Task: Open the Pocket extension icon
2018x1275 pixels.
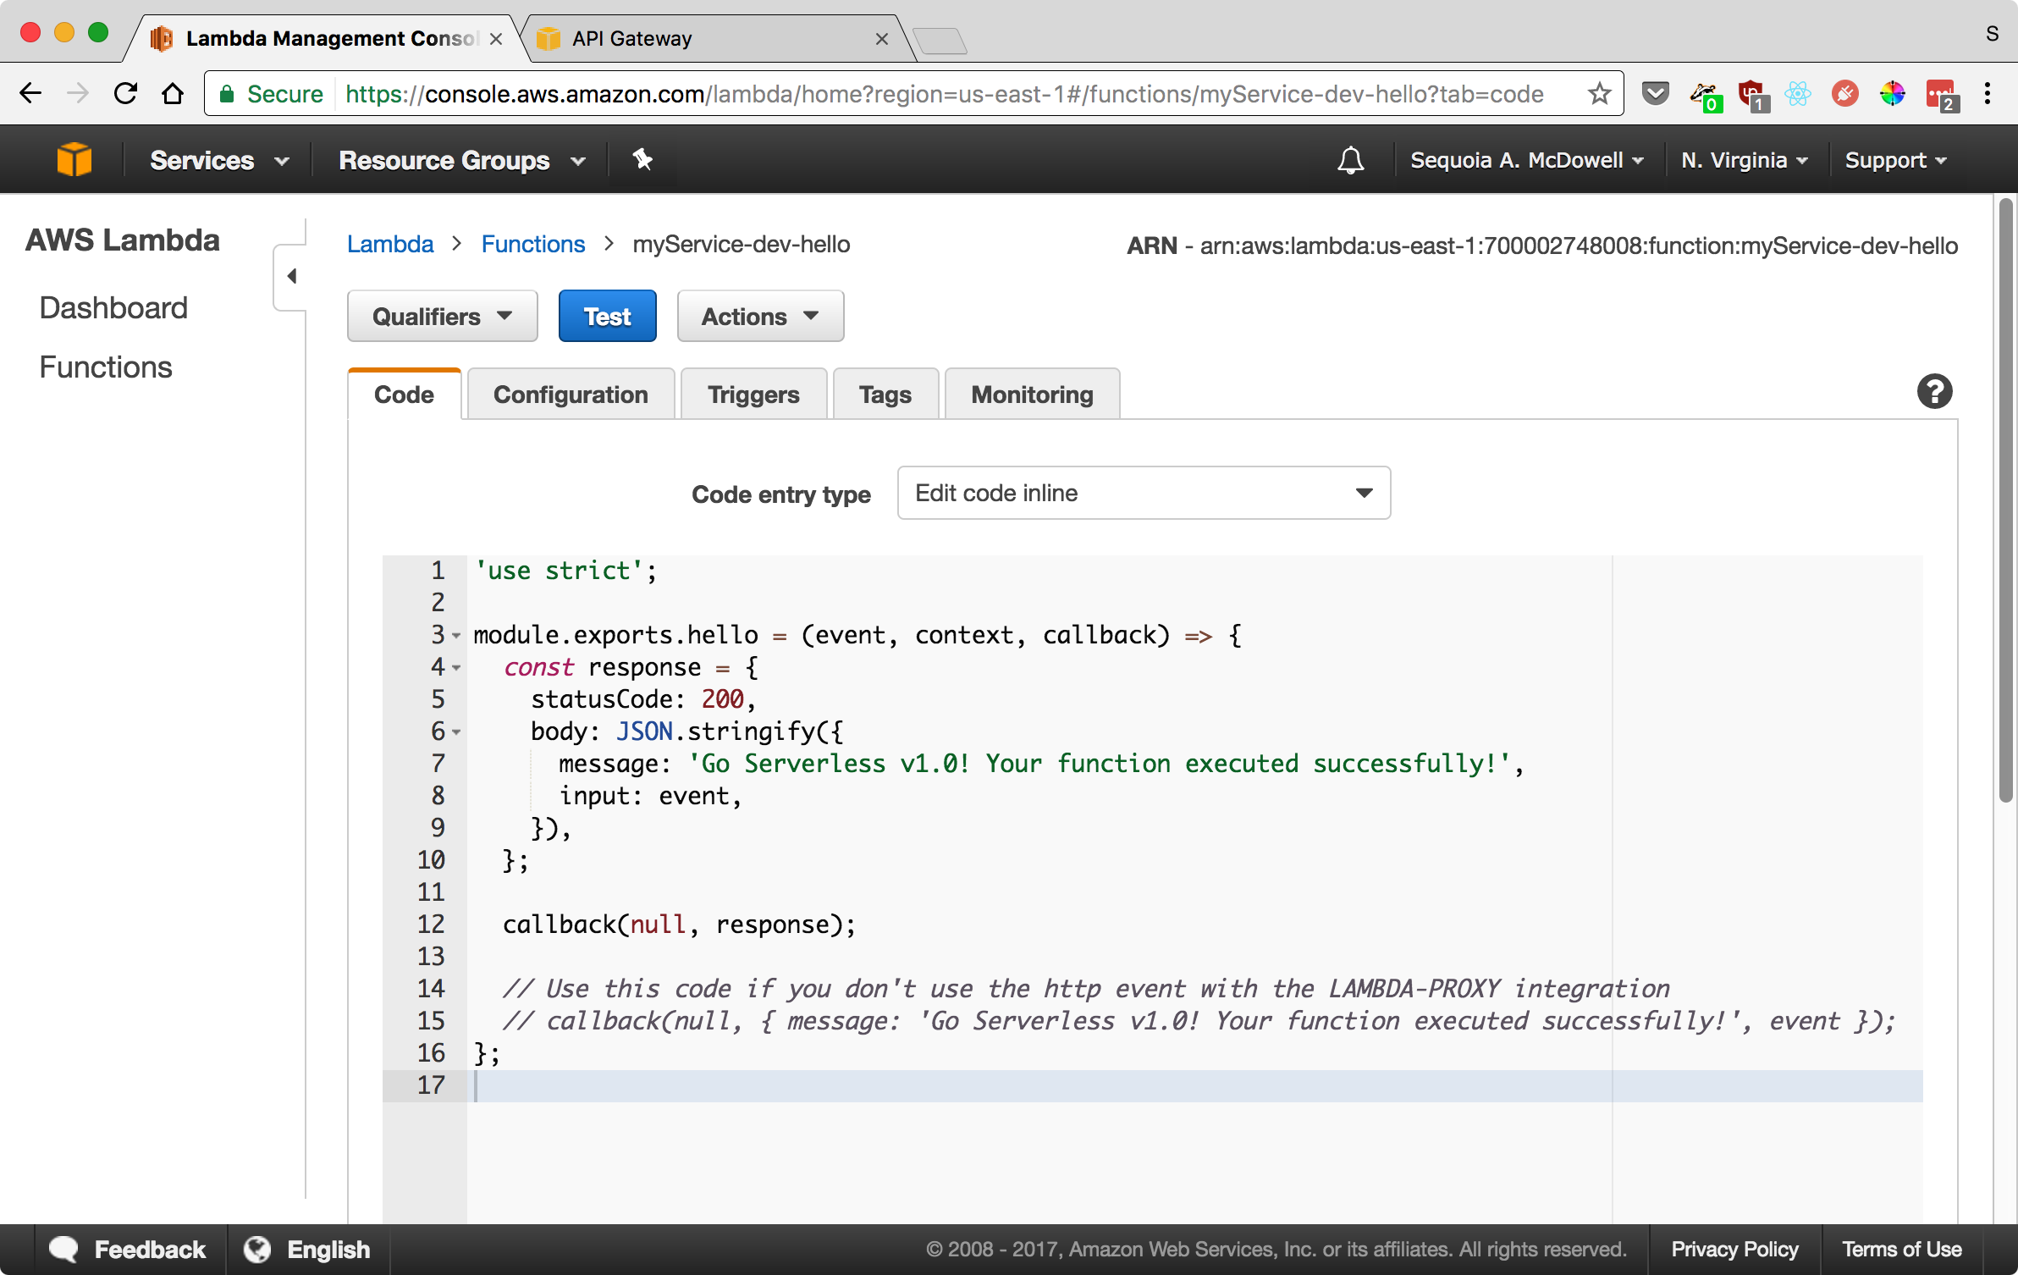Action: 1655,93
